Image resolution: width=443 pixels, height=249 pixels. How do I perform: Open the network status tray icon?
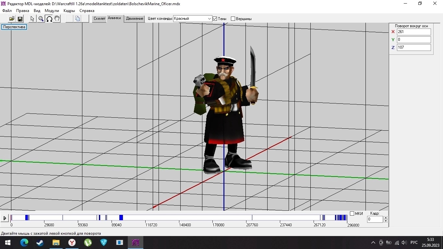click(x=397, y=243)
